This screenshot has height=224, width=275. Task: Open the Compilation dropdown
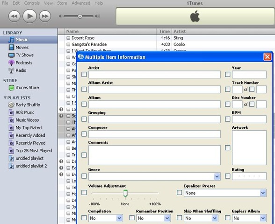click(119, 218)
